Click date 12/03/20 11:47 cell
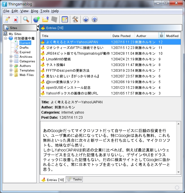 [x=123, y=65]
